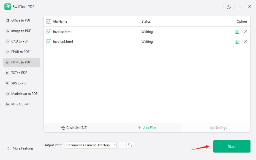Image resolution: width=256 pixels, height=160 pixels.
Task: Open the Settings label
Action: [221, 128]
